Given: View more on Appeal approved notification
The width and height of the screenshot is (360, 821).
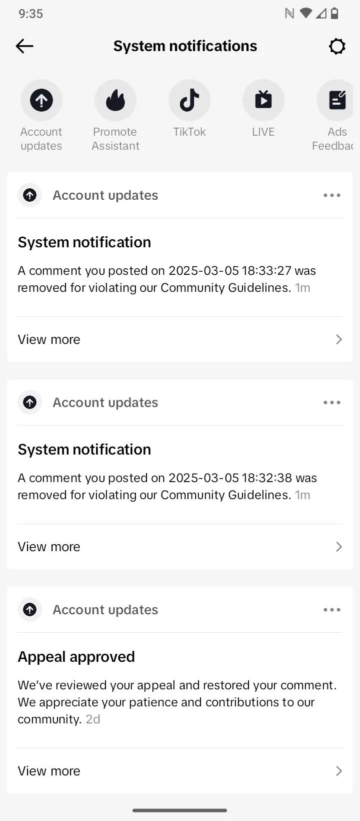Looking at the screenshot, I should [180, 771].
